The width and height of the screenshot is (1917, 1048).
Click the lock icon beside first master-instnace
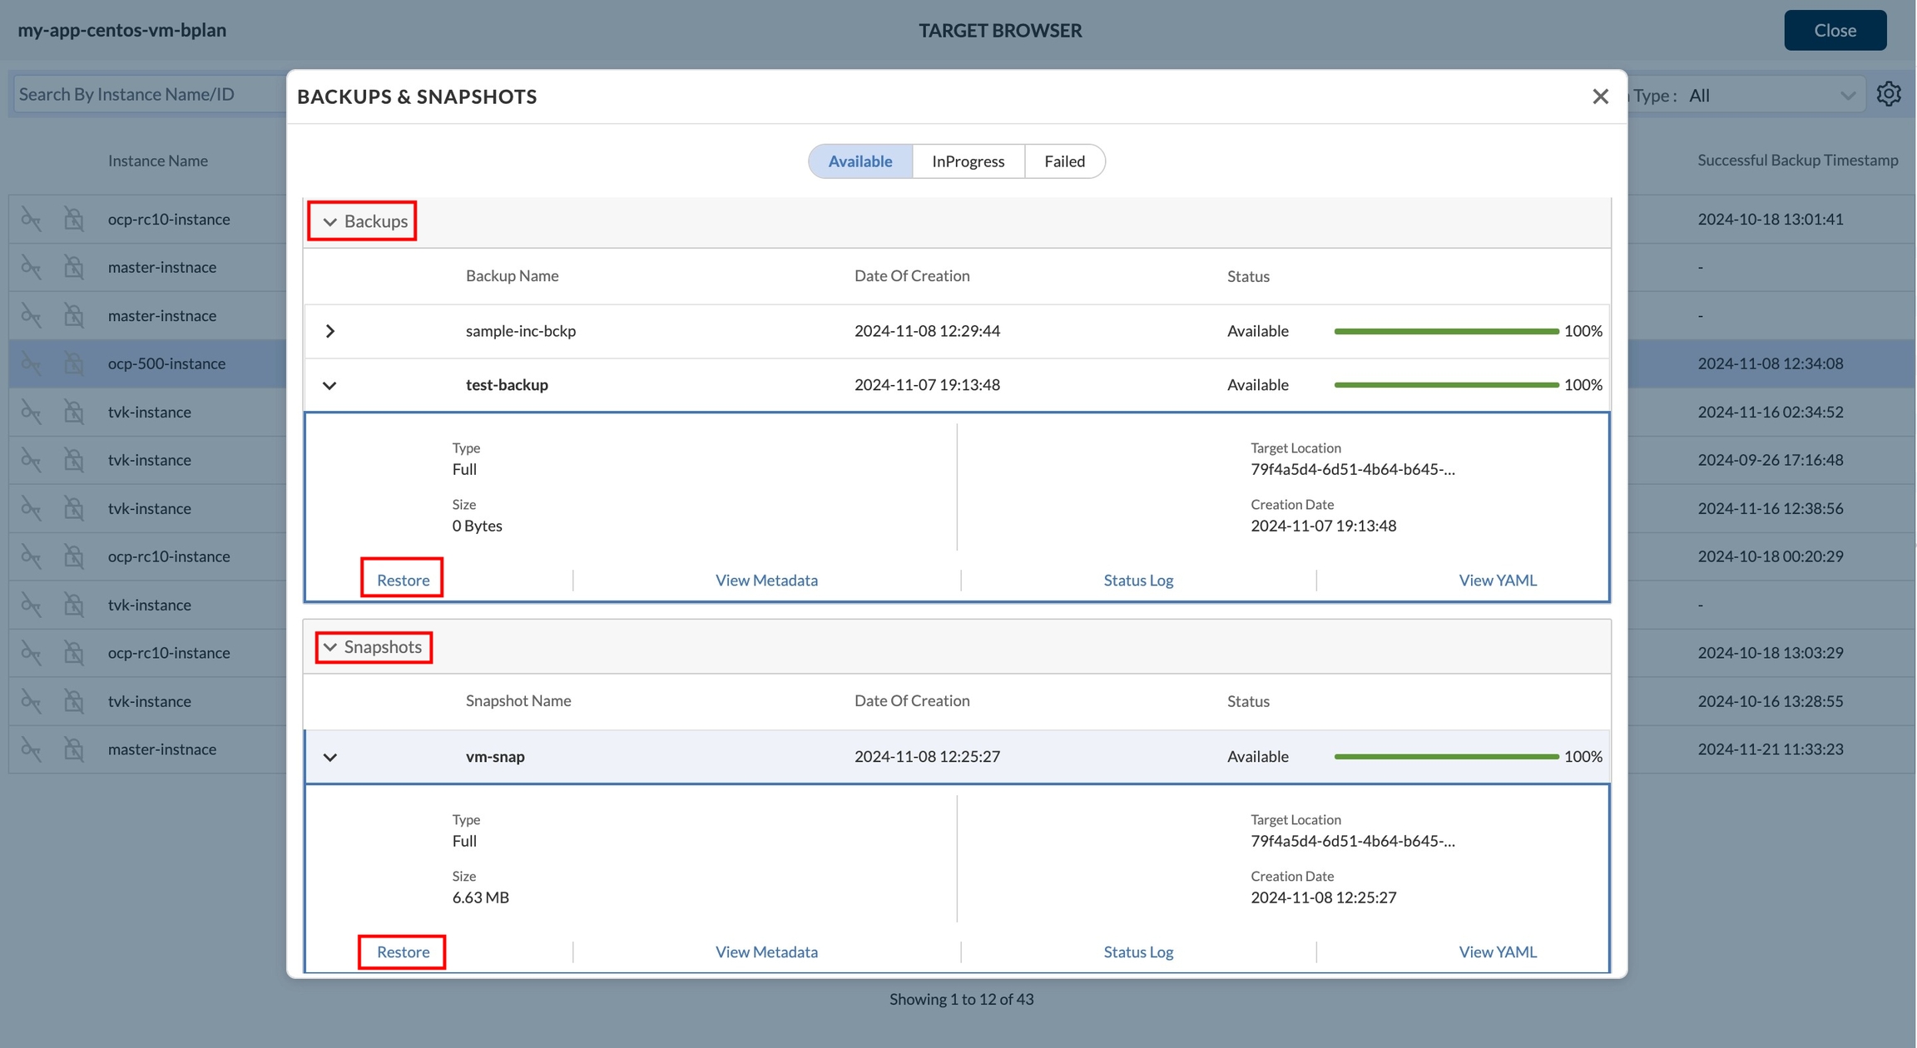pos(74,267)
